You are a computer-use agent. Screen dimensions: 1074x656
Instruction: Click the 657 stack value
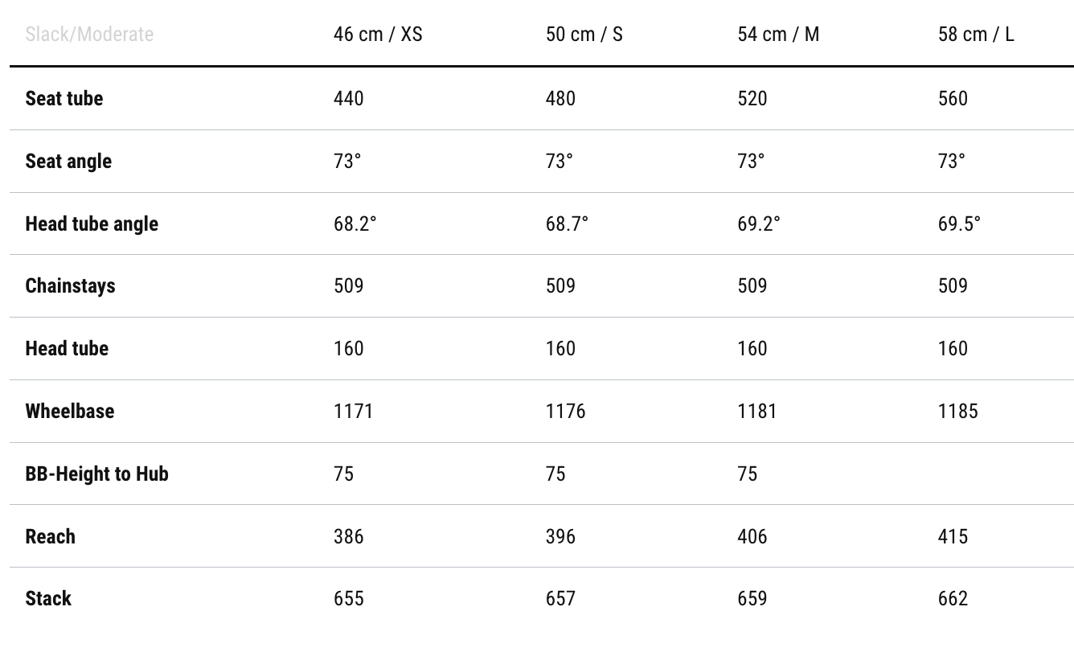pyautogui.click(x=560, y=598)
